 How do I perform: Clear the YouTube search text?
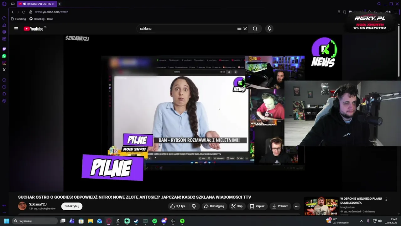(245, 29)
